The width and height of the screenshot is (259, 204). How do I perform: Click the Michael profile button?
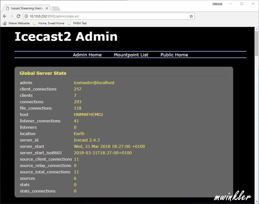click(x=217, y=4)
